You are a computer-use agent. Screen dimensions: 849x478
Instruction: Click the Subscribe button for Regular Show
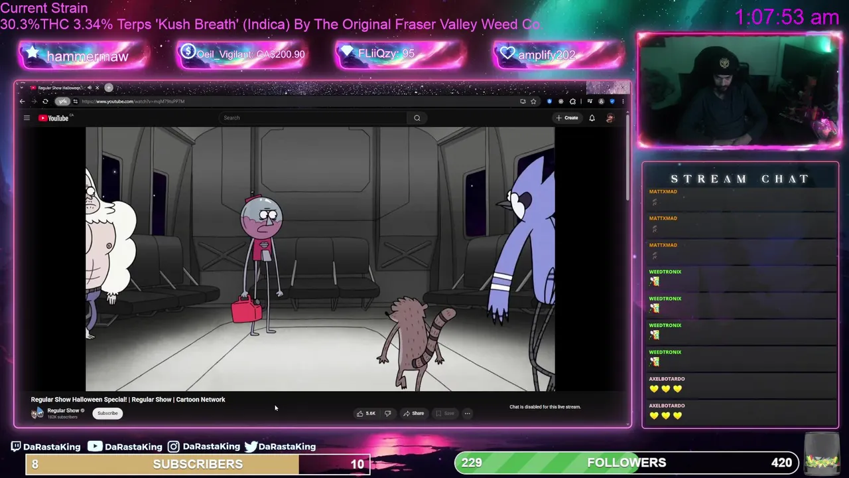click(107, 413)
